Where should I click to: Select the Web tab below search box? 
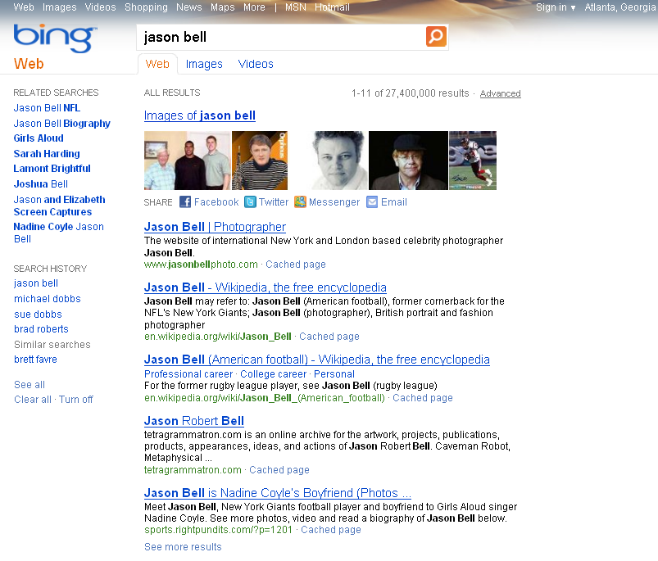157,64
